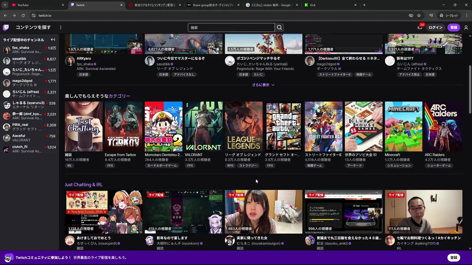Click the Twitch logo home icon

(x=6, y=28)
